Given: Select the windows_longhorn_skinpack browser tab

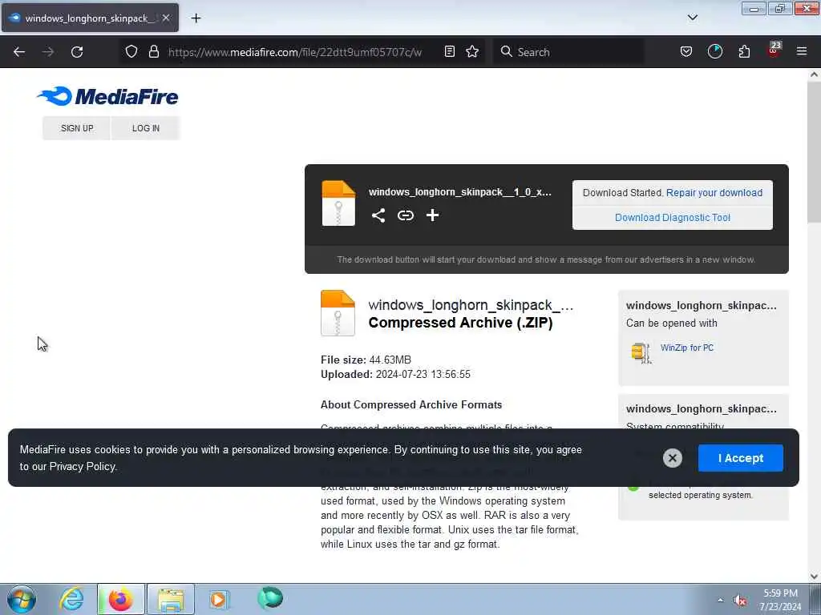Looking at the screenshot, I should [90, 18].
